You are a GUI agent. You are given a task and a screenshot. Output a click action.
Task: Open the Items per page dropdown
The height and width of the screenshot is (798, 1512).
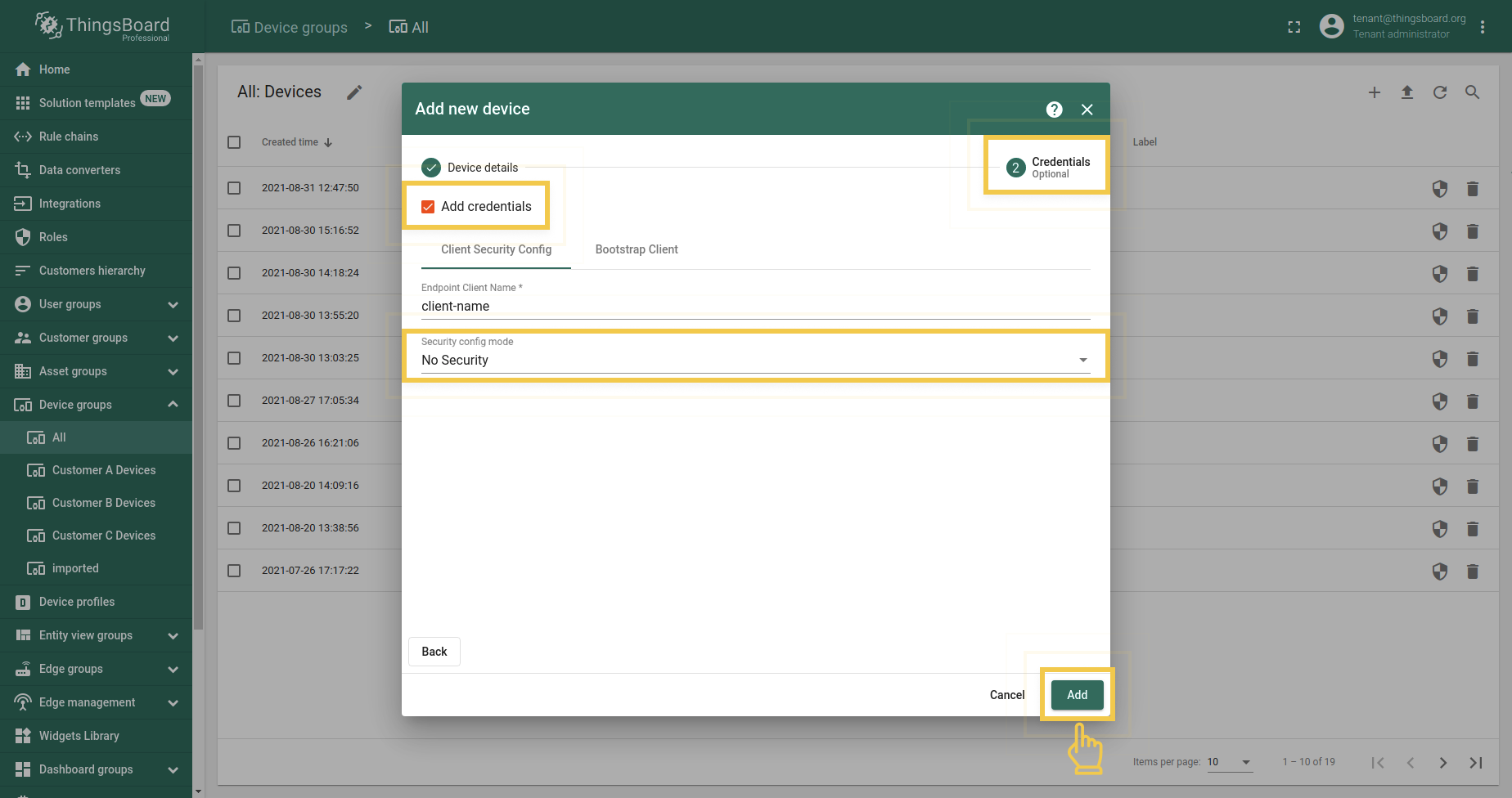(1230, 762)
